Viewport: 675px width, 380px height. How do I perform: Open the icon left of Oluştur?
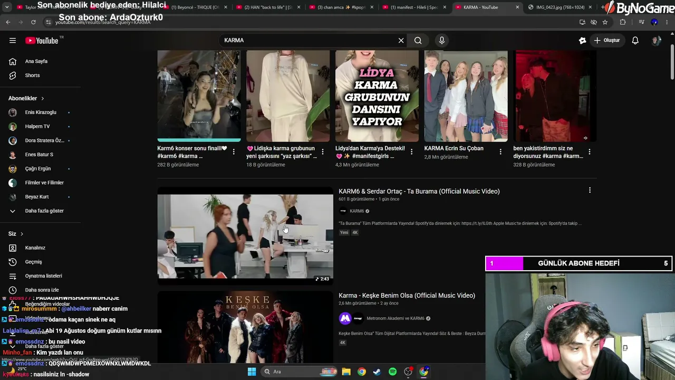(582, 41)
